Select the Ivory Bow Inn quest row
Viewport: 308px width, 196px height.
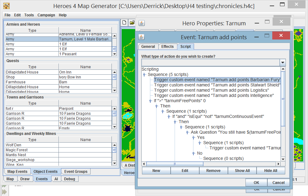pos(59,77)
